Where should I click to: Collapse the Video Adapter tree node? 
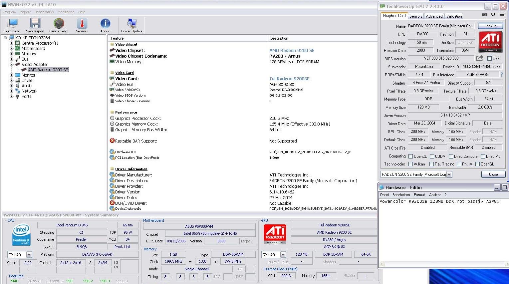[x=11, y=64]
